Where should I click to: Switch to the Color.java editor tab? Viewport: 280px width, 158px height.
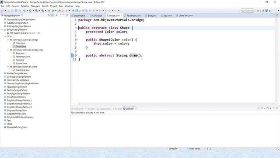coord(96,16)
